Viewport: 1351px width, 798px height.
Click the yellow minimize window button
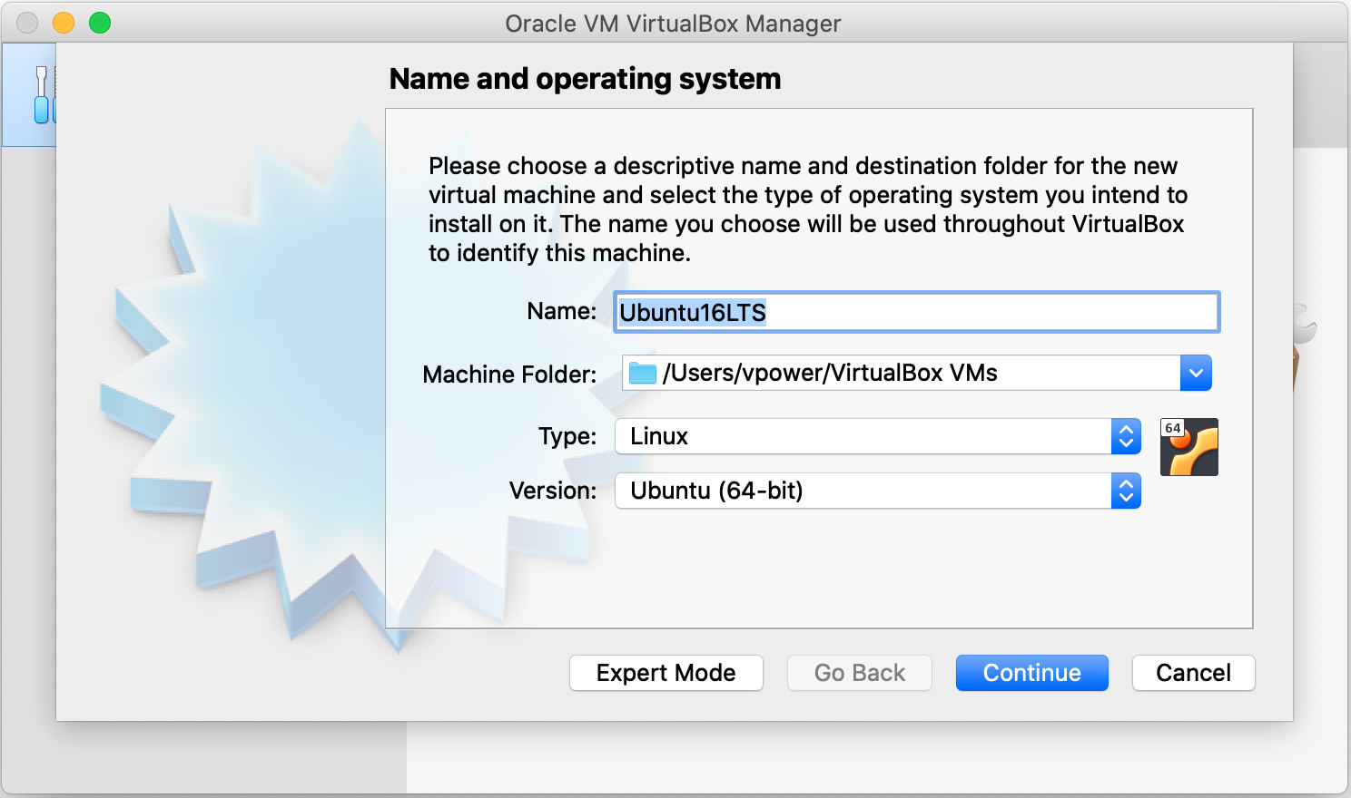click(64, 23)
